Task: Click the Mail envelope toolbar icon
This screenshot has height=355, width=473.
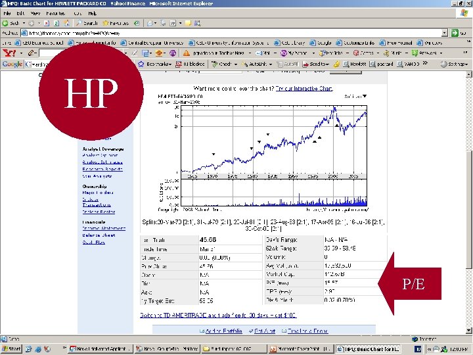Action: click(x=150, y=23)
